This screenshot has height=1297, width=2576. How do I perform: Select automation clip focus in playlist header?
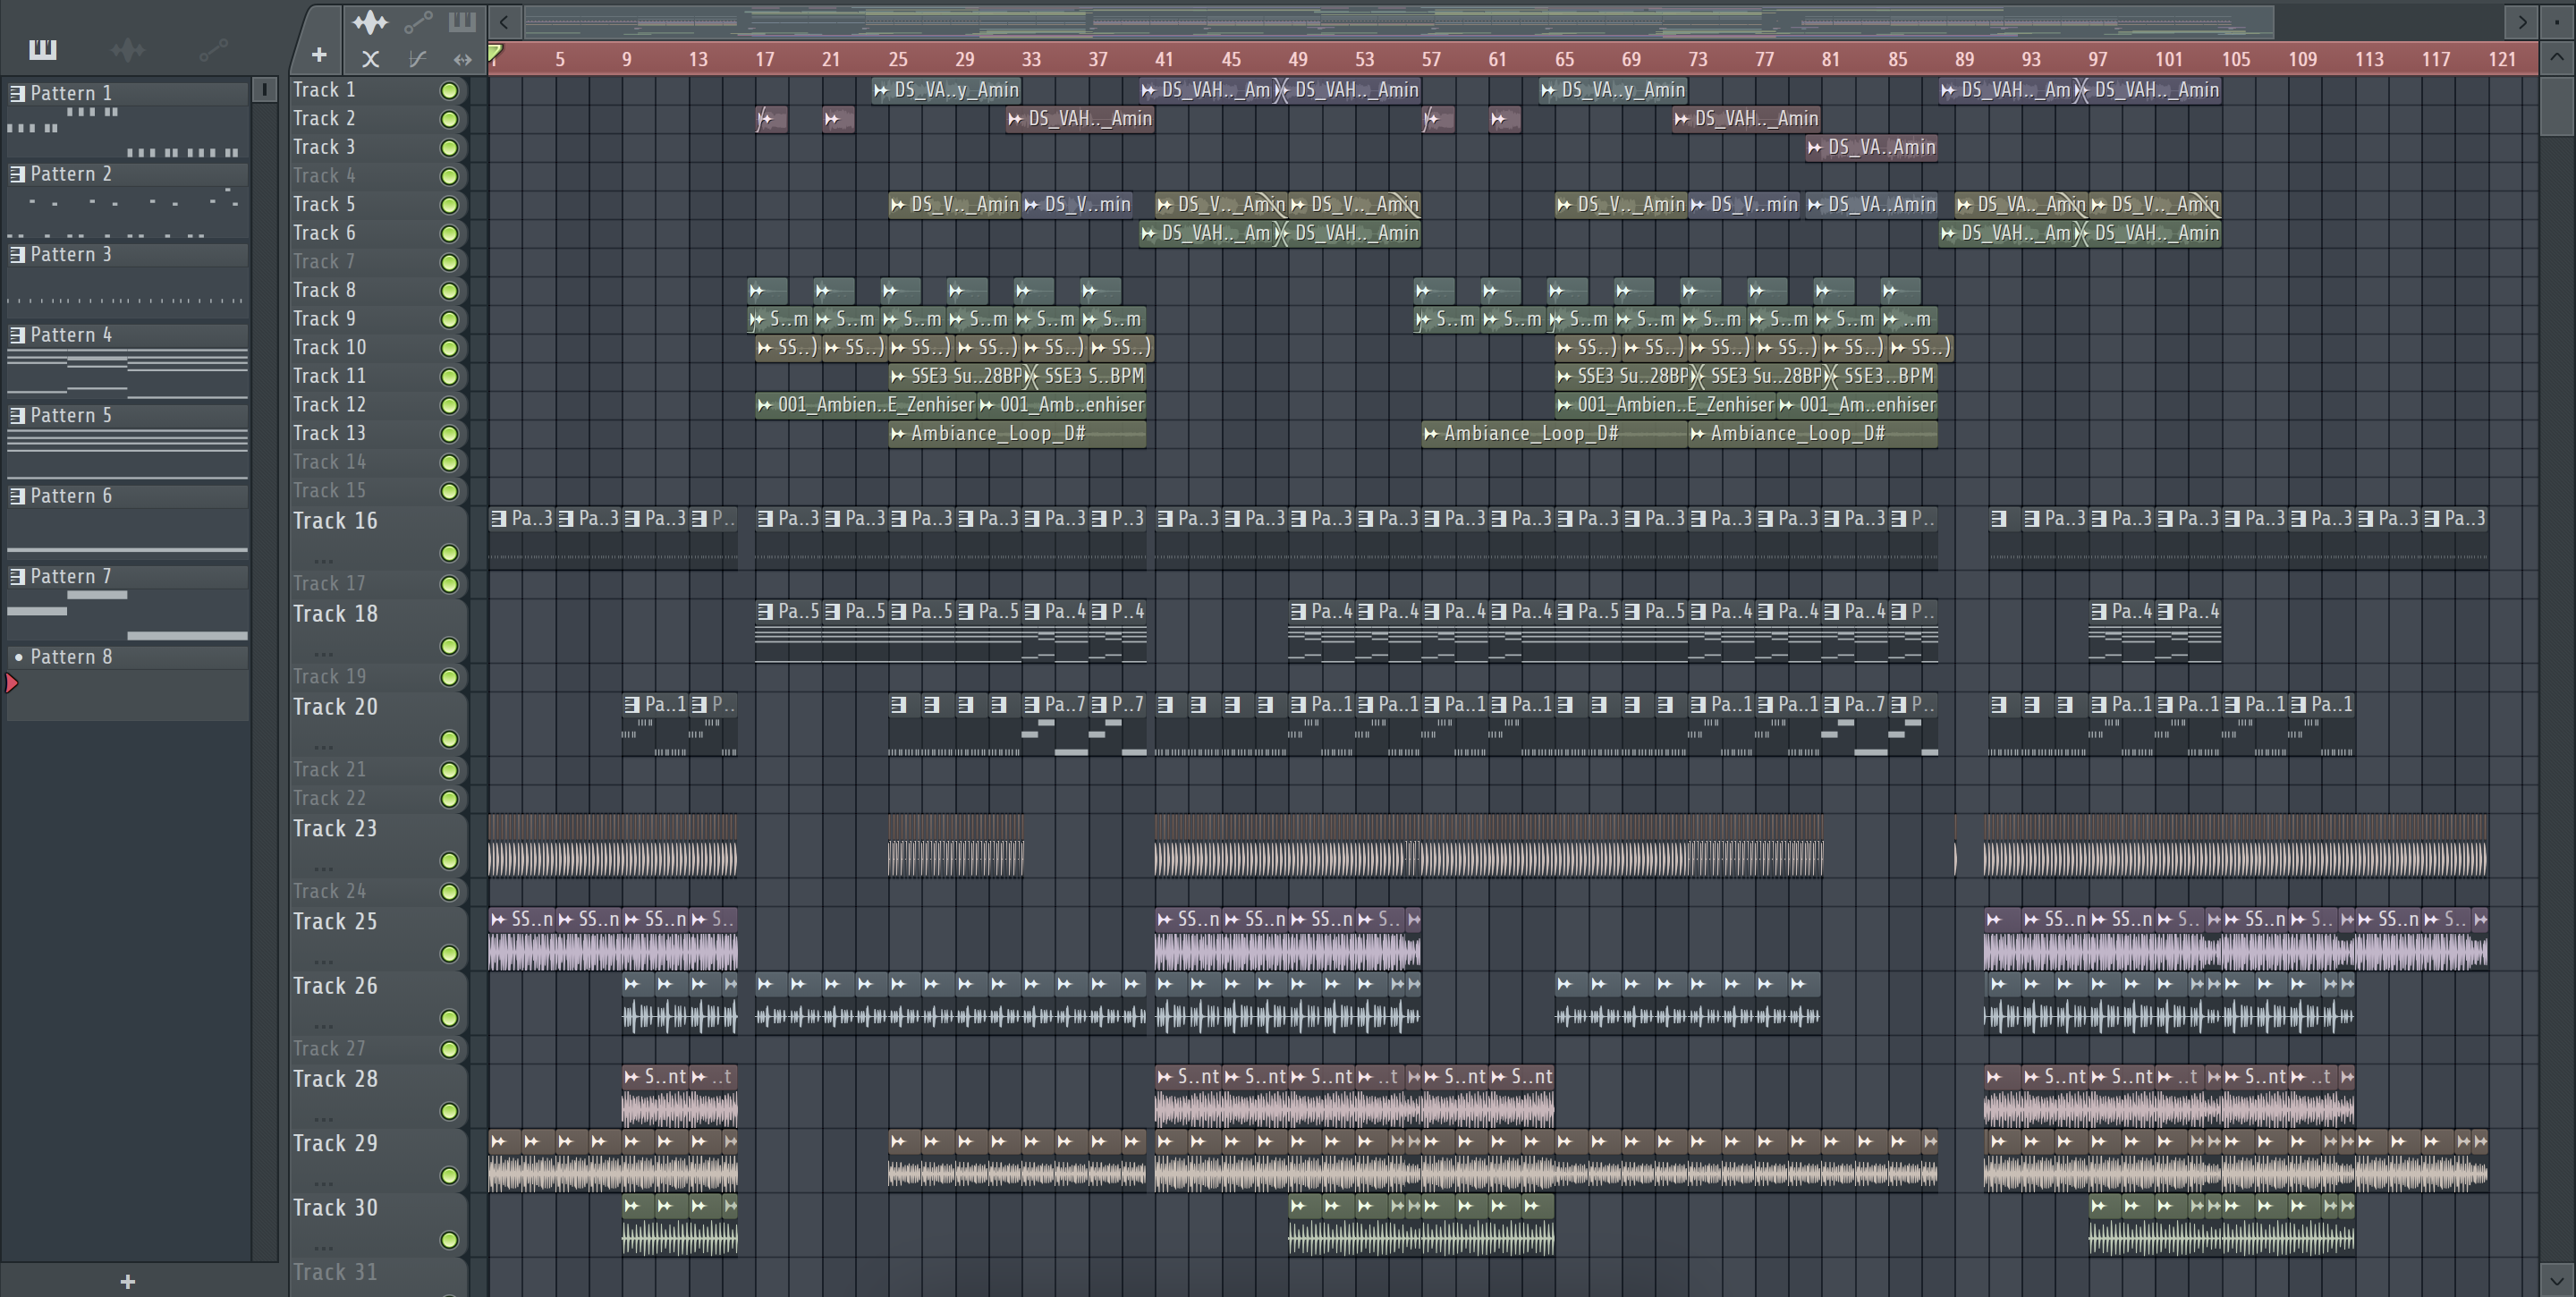coord(418,21)
